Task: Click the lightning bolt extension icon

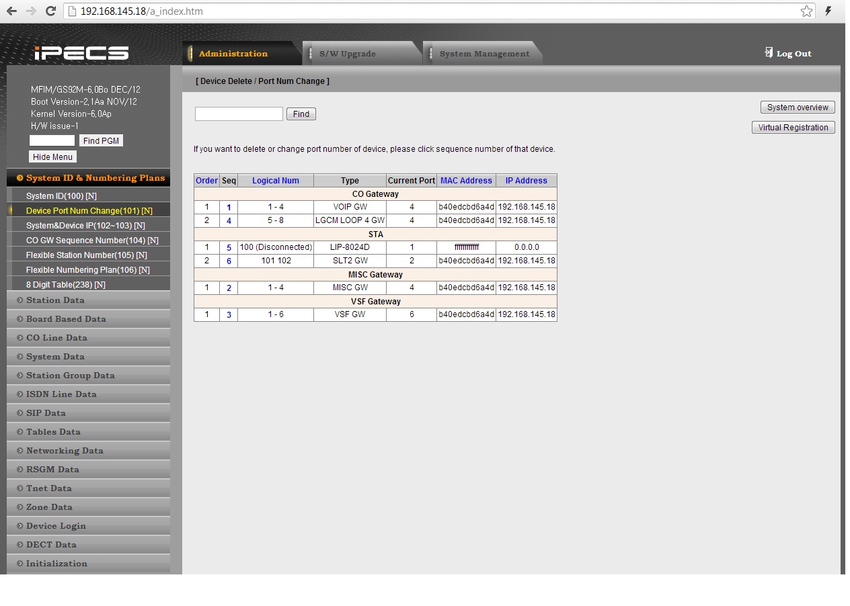Action: click(x=828, y=11)
